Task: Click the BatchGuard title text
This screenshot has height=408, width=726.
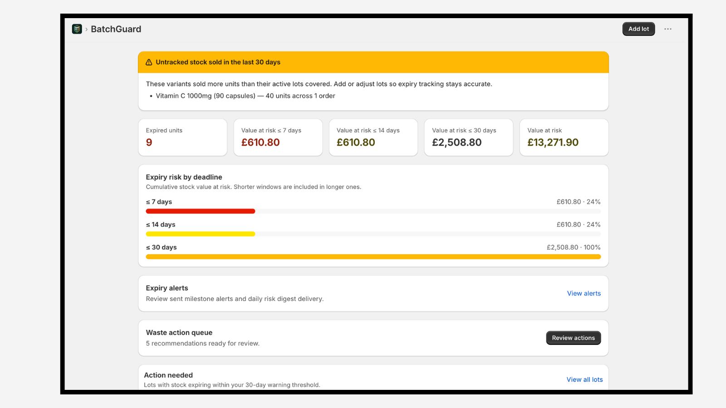Action: pos(116,29)
